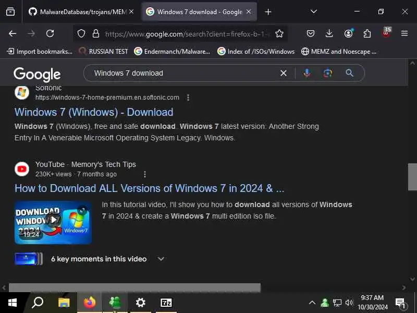Open RUSSIAN TEST bookmark
This screenshot has height=313, width=417.
click(x=103, y=51)
